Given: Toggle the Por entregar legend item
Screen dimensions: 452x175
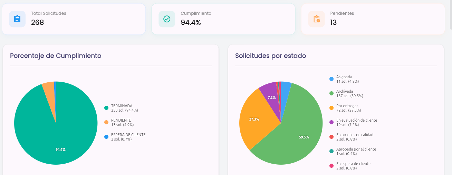Looking at the screenshot, I should 345,108.
